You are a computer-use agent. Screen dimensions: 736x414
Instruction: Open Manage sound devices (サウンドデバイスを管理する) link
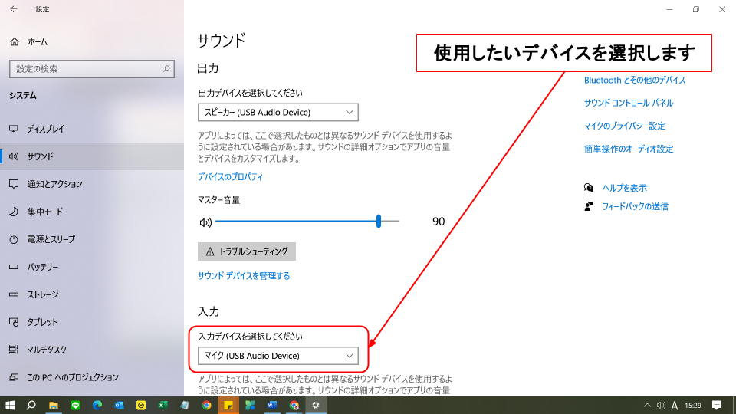tap(244, 276)
